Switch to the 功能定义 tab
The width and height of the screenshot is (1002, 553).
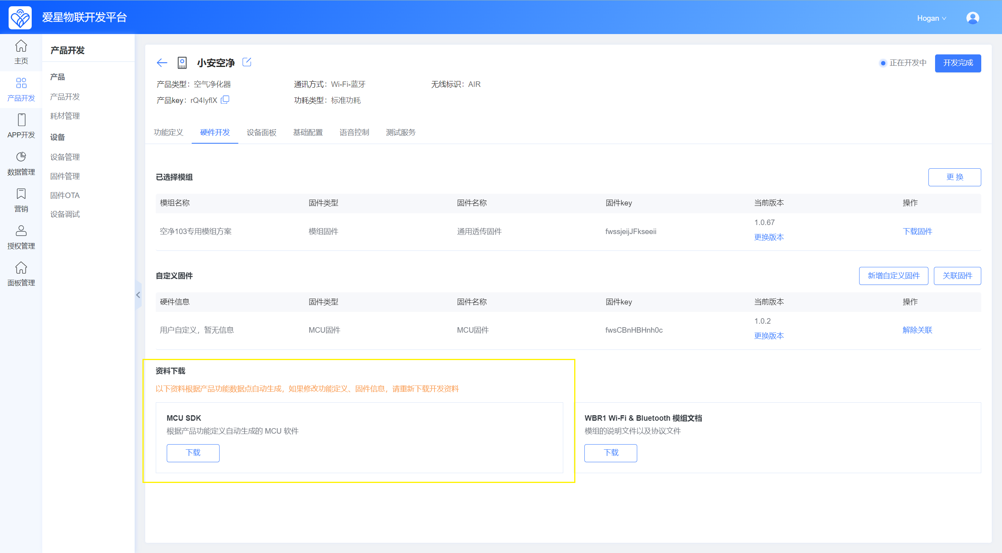(x=168, y=132)
